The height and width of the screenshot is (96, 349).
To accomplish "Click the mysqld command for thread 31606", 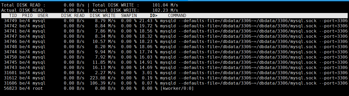I will click(x=254, y=83).
